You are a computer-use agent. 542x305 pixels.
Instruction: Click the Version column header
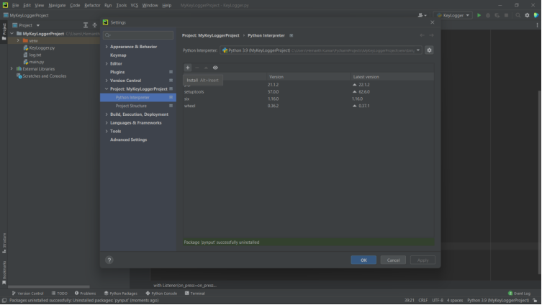pyautogui.click(x=309, y=77)
